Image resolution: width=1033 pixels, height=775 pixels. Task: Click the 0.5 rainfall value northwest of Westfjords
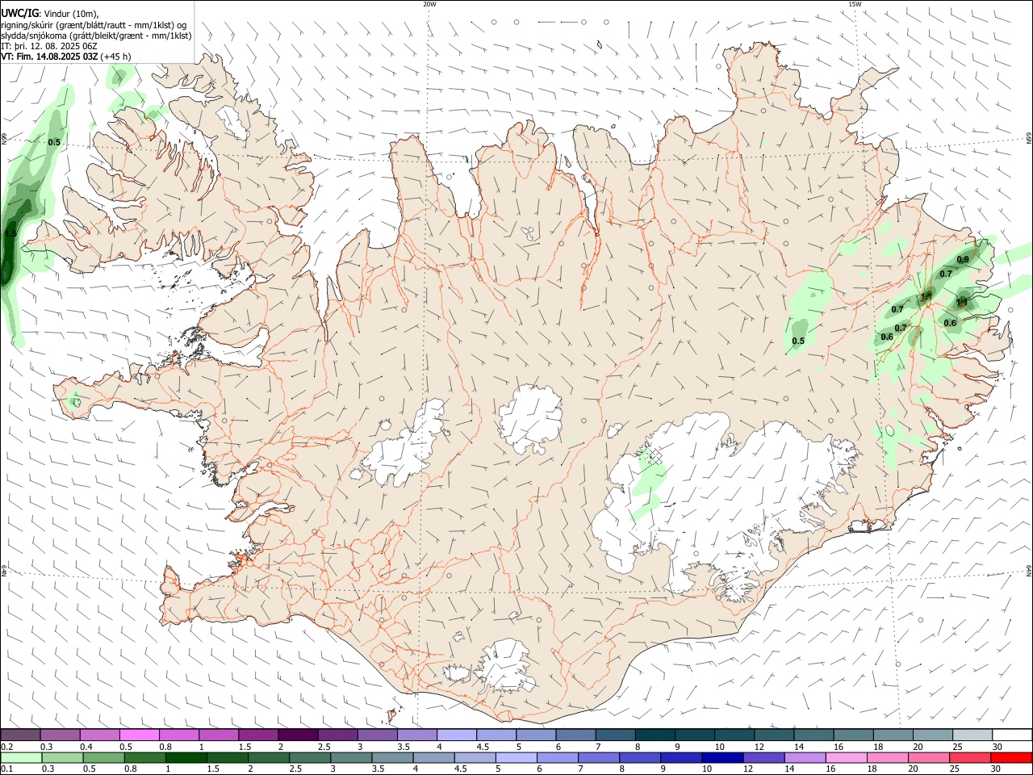[54, 142]
